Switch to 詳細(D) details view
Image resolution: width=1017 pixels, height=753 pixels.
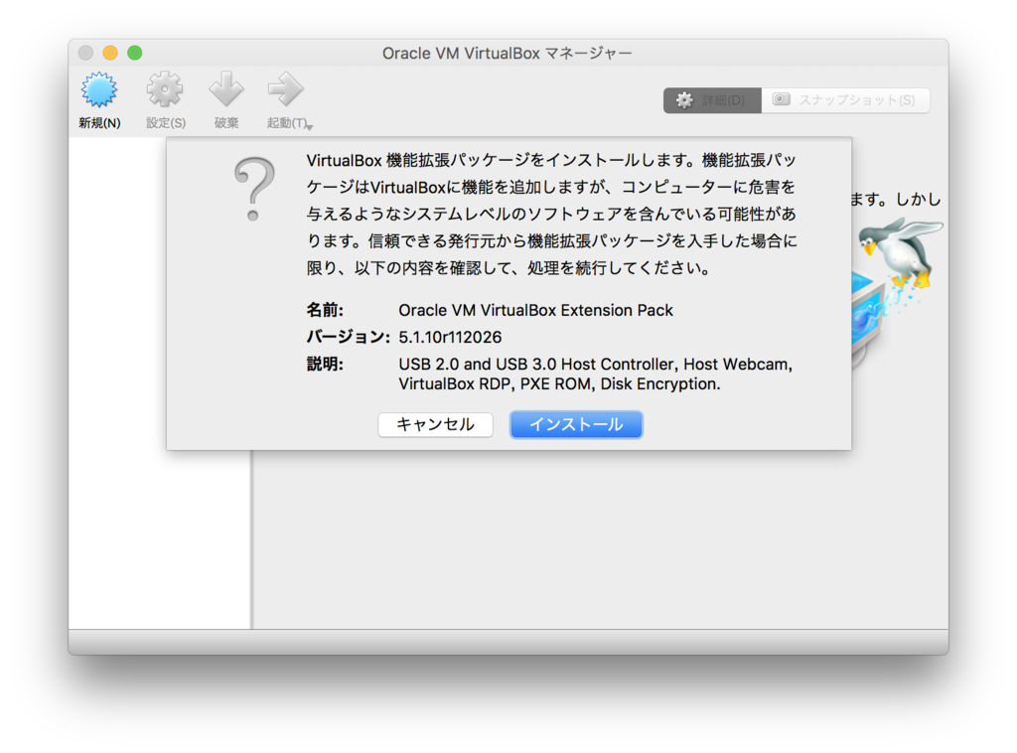[712, 100]
